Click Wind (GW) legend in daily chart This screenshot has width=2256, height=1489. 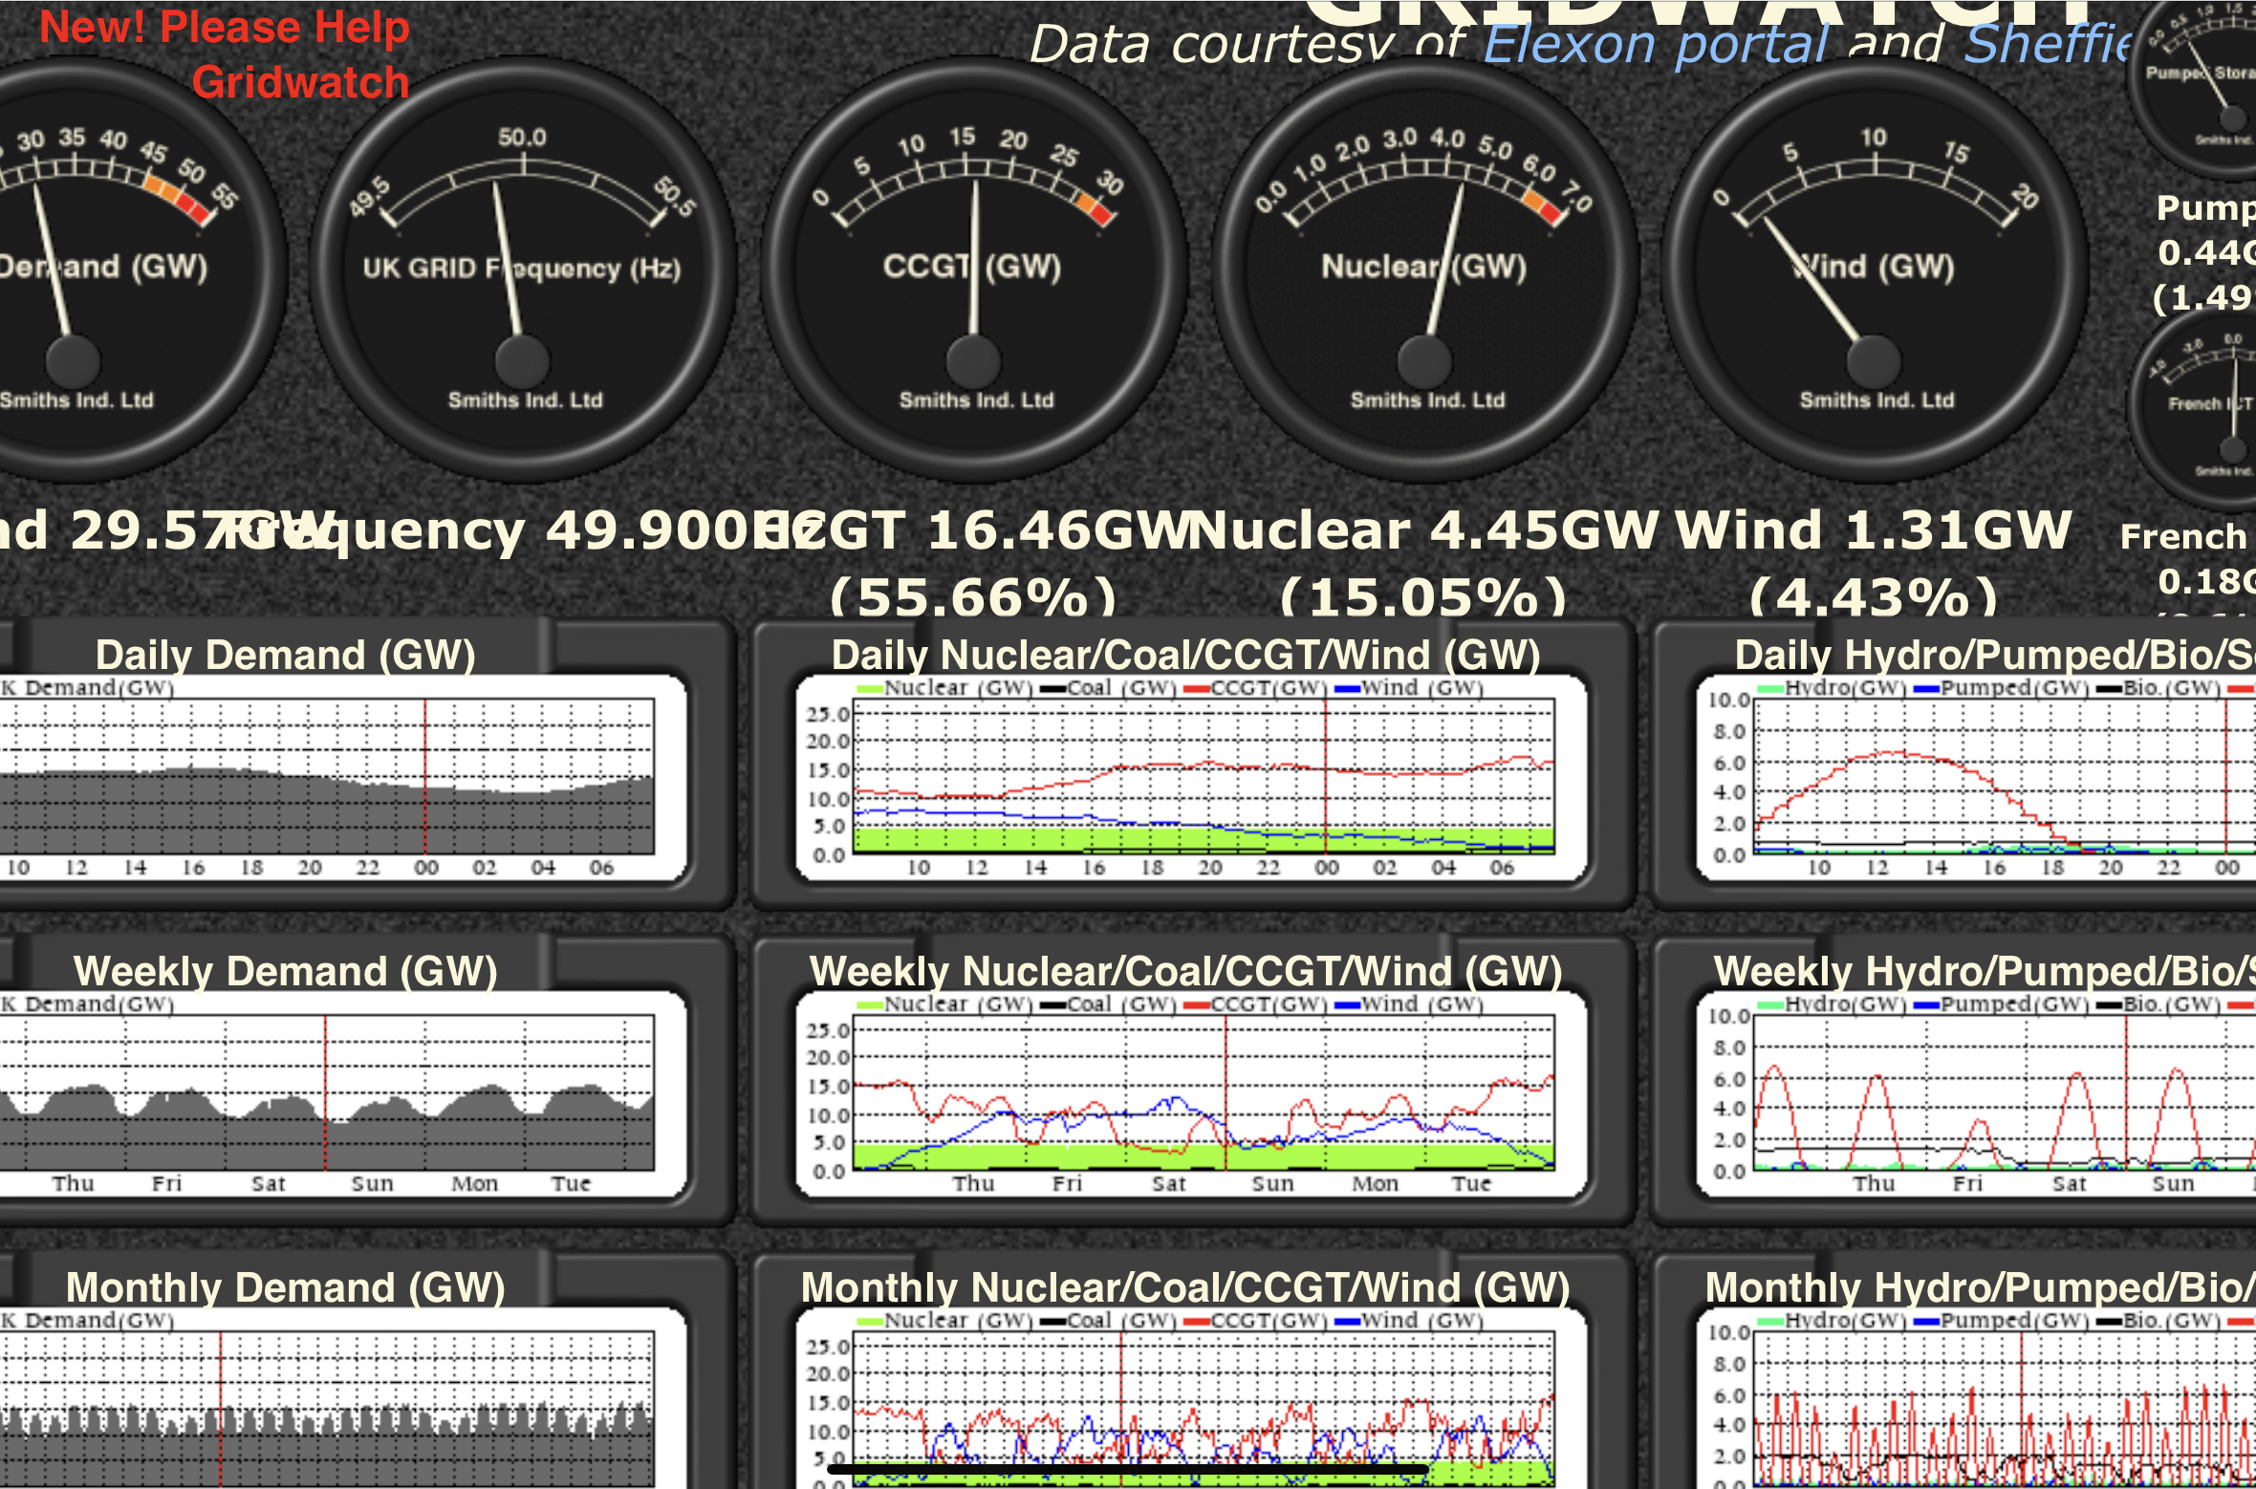[x=1408, y=688]
